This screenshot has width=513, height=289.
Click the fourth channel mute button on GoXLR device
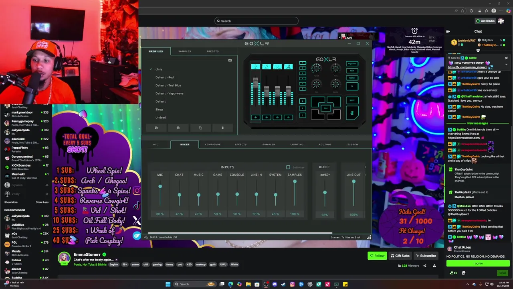(x=288, y=117)
